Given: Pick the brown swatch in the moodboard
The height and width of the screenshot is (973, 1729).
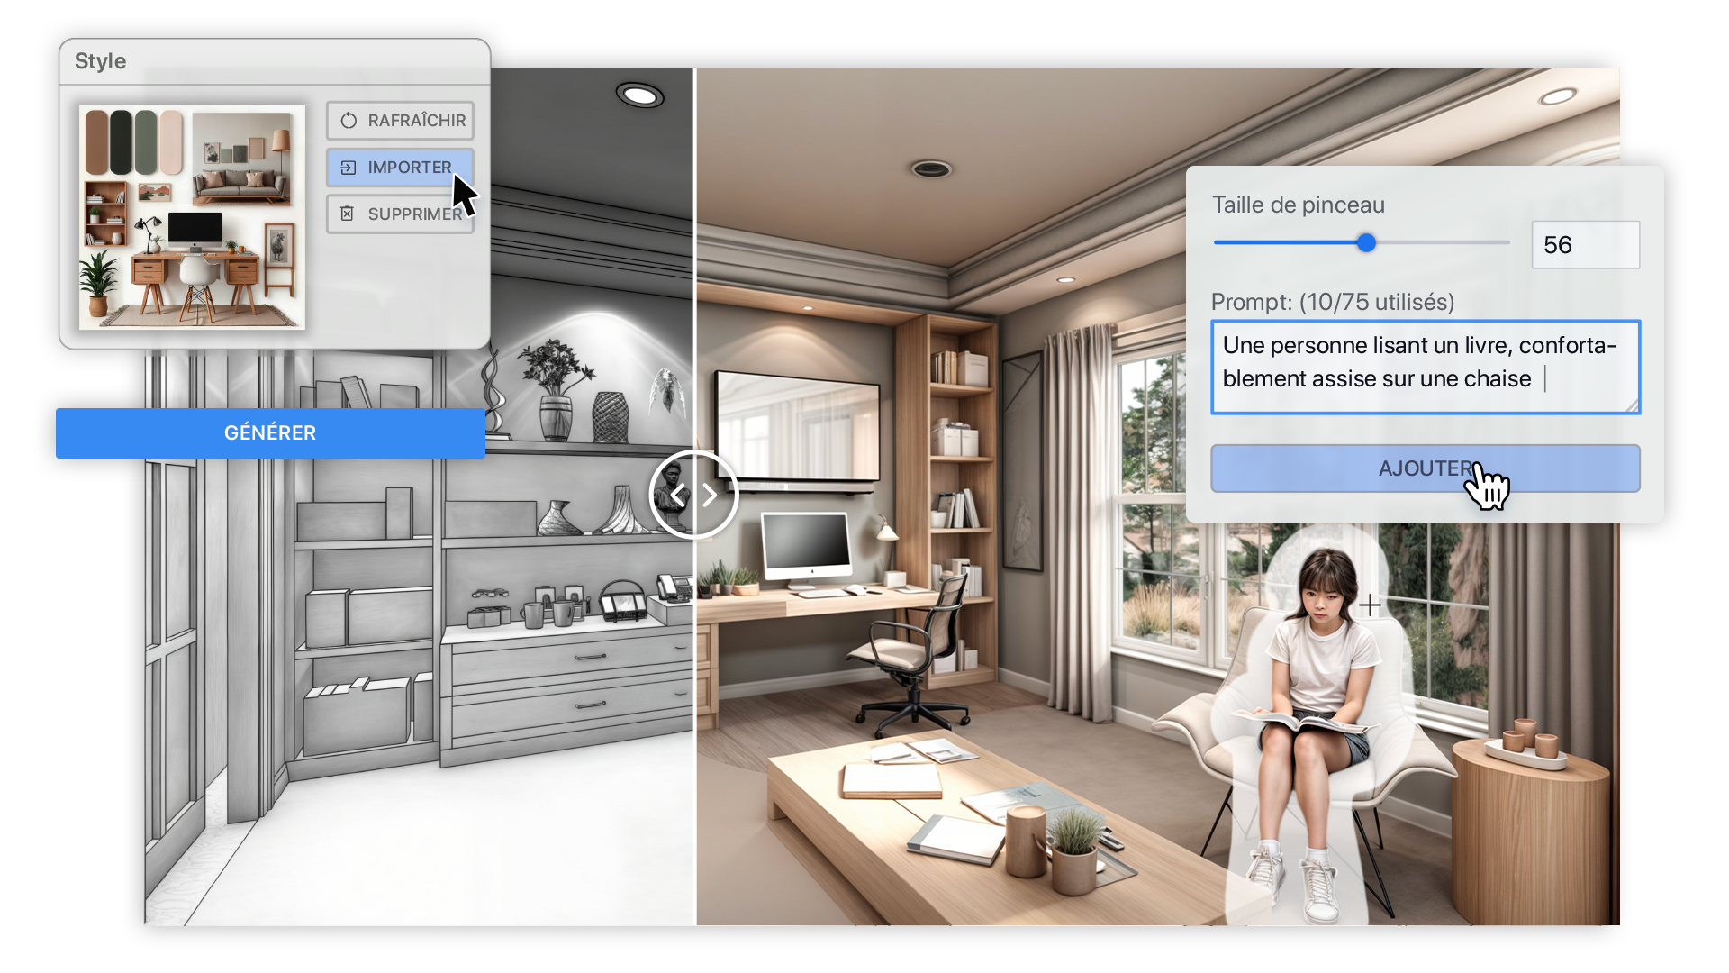Looking at the screenshot, I should coord(96,142).
